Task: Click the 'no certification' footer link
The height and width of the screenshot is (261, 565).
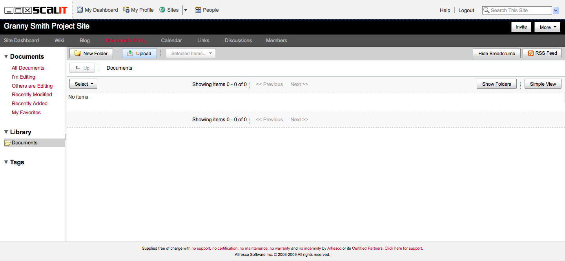Action: [x=225, y=248]
